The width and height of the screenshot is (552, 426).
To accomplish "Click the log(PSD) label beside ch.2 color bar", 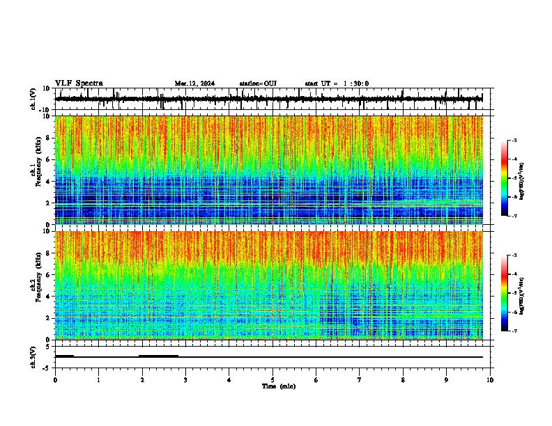I will 522,296.
